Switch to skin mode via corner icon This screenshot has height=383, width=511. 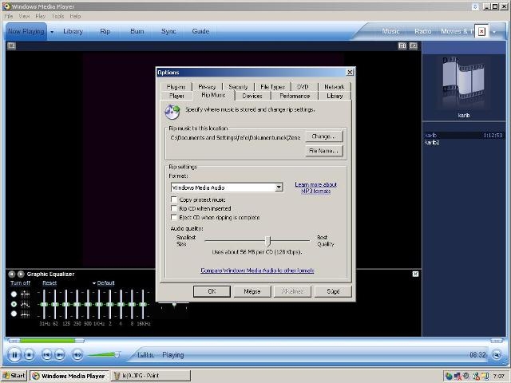(x=497, y=354)
